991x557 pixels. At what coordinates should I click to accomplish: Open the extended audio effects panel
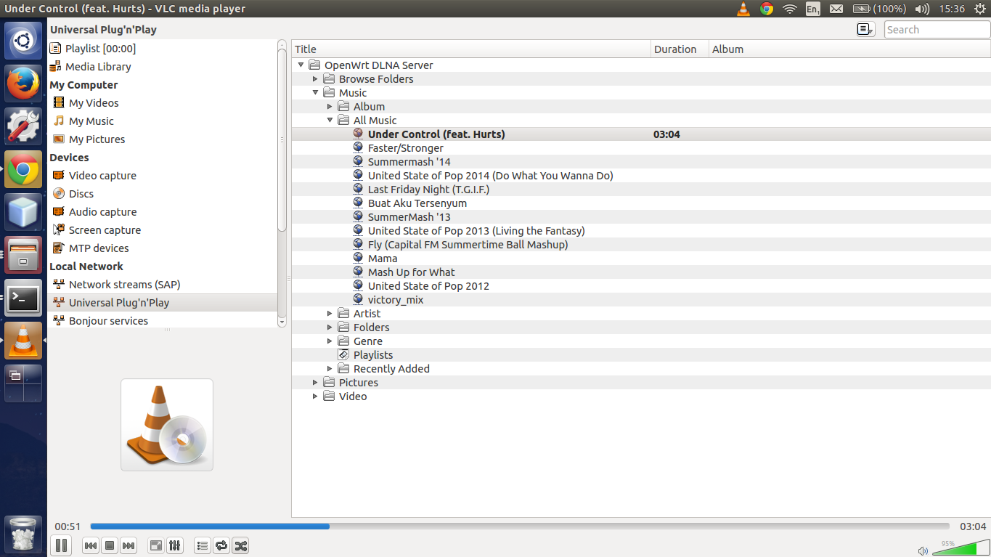point(175,545)
